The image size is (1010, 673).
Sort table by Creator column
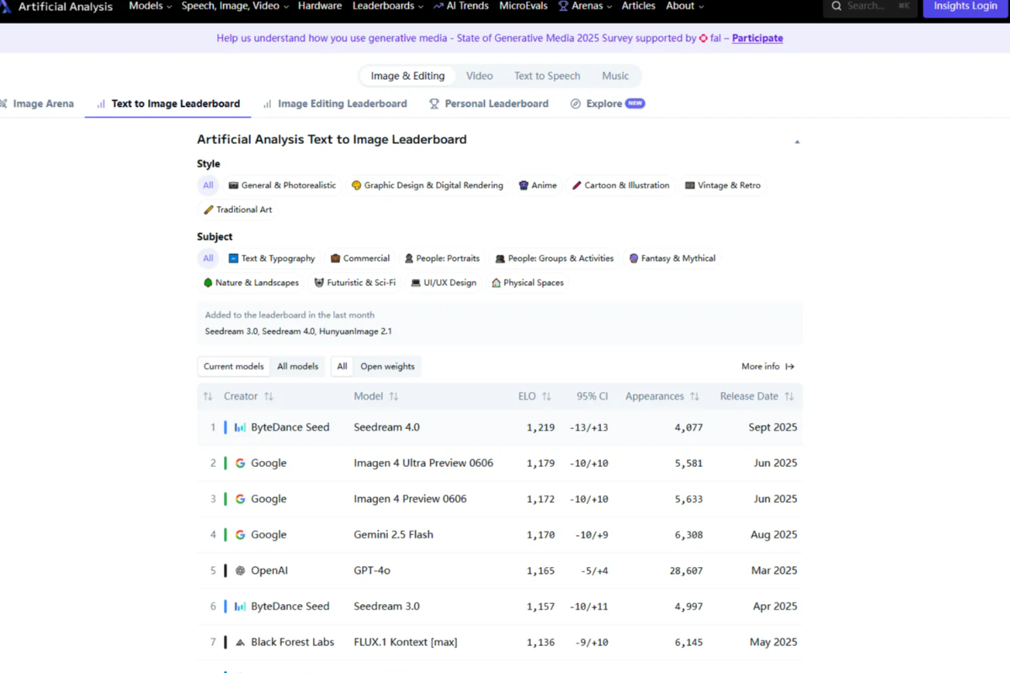248,396
